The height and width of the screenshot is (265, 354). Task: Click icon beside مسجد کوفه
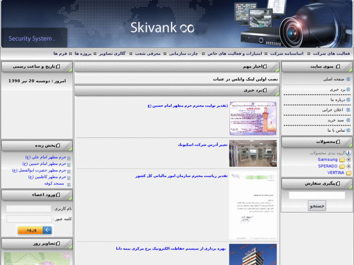(x=69, y=185)
